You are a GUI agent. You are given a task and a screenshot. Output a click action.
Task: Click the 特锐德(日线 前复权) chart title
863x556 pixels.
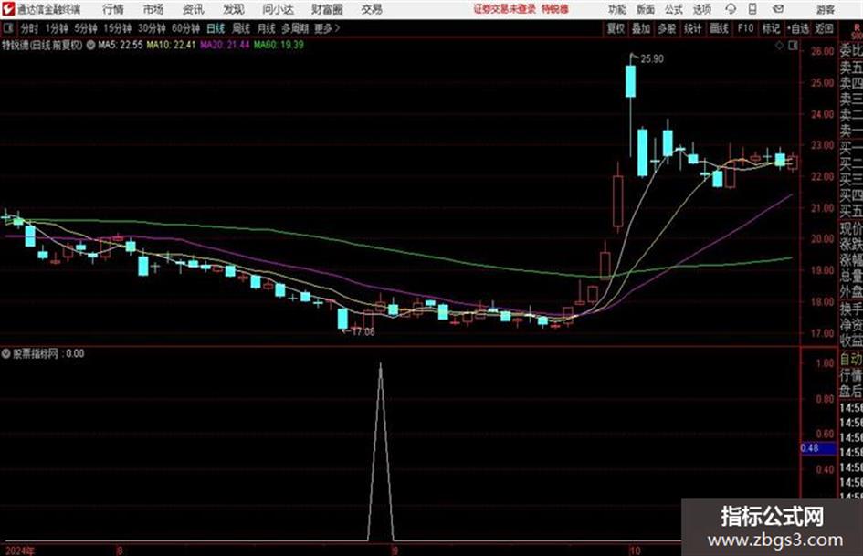42,45
